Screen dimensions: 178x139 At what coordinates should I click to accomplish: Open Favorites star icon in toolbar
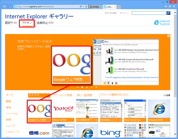click(x=170, y=6)
